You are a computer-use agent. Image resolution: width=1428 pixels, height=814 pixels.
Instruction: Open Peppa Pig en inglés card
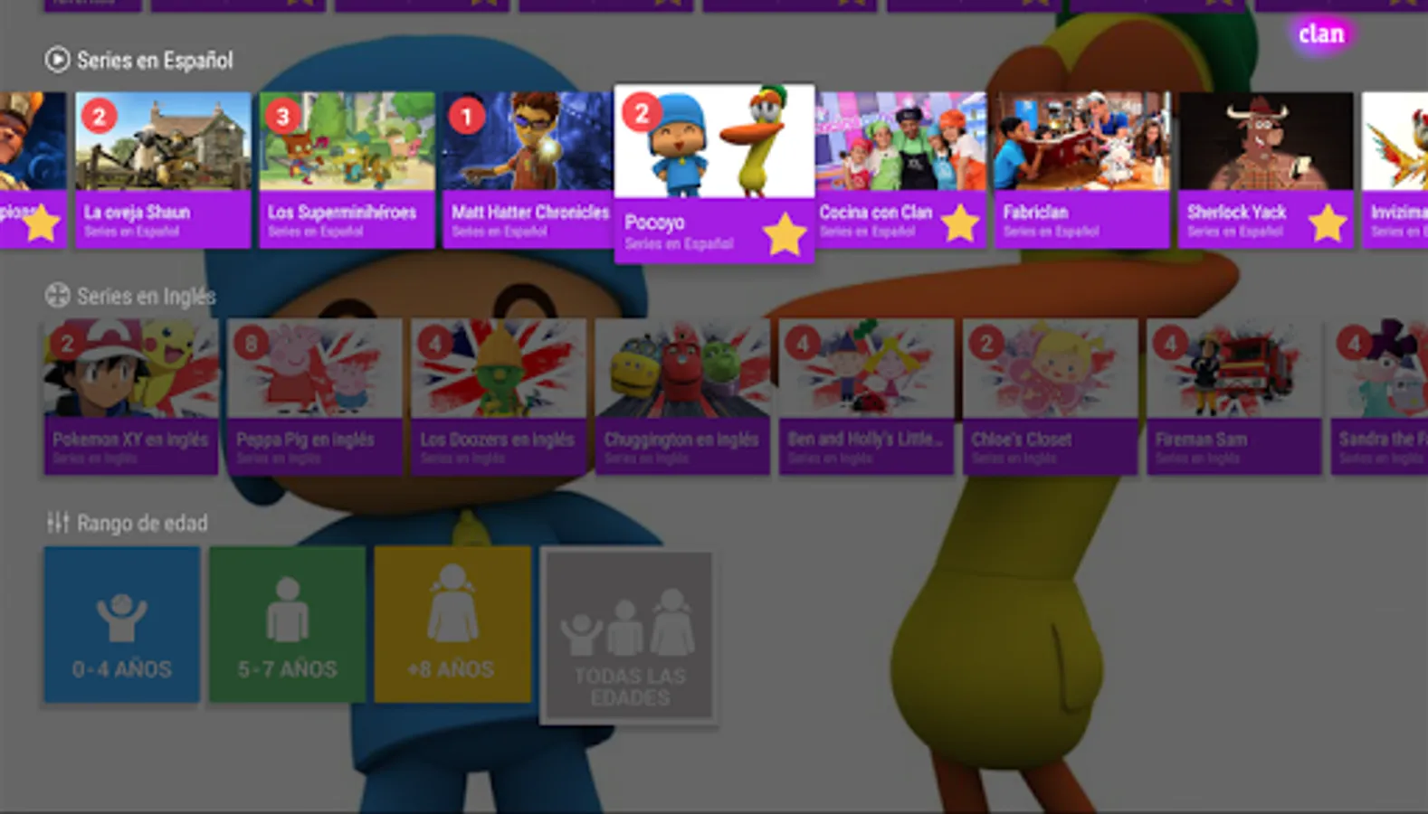[315, 396]
